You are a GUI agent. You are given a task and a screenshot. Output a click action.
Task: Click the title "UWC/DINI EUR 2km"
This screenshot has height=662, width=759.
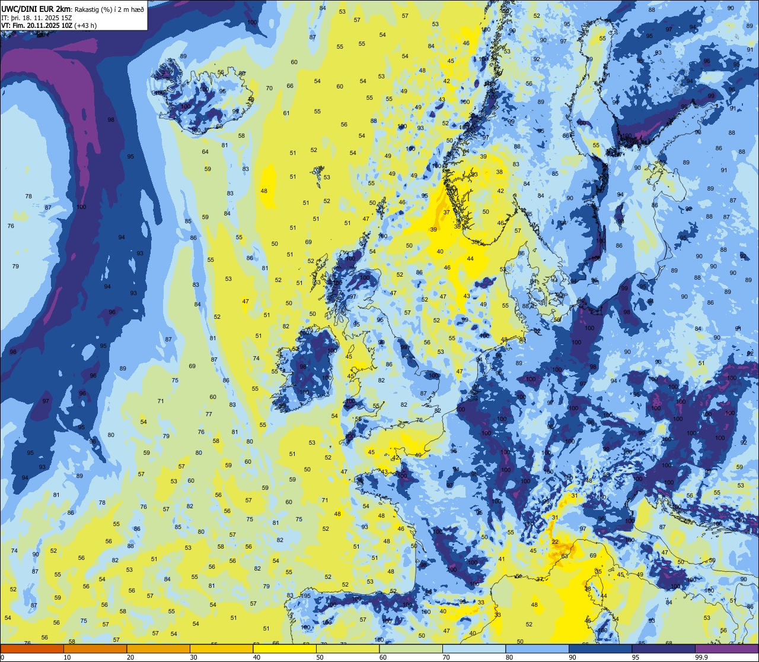point(36,9)
